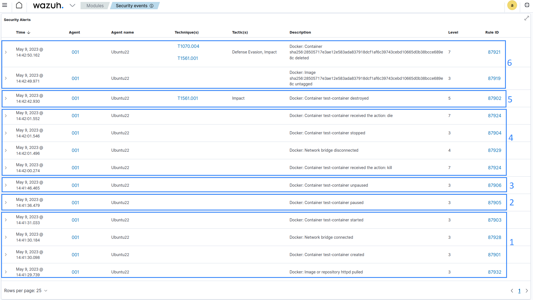This screenshot has height=300, width=533.
Task: Sort by the Rule ID column header
Action: click(x=492, y=32)
